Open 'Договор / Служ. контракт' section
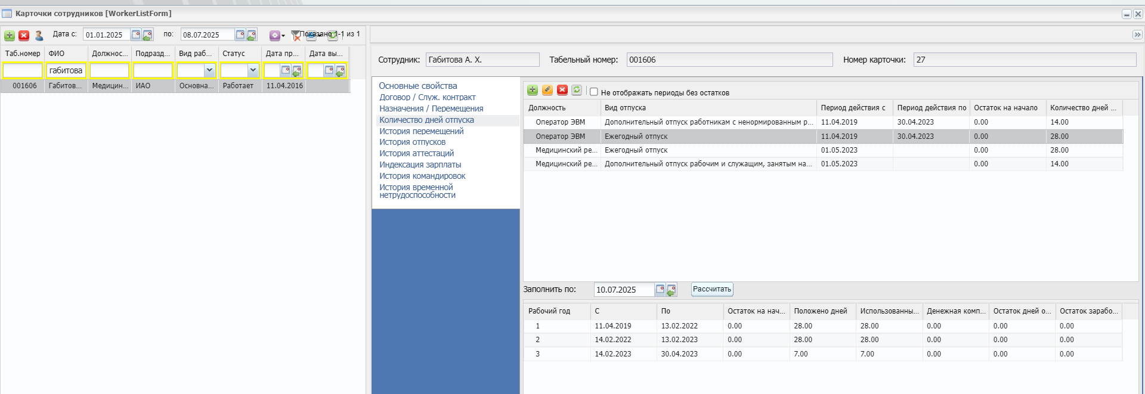The image size is (1145, 394). (428, 97)
